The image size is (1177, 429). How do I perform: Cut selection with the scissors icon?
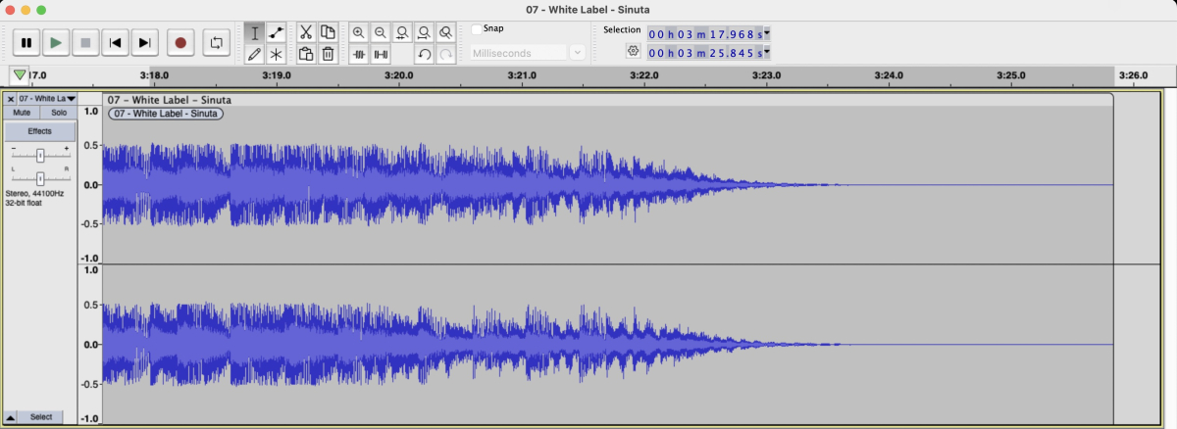[306, 32]
